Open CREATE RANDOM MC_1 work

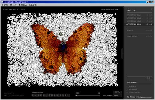click(x=139, y=15)
